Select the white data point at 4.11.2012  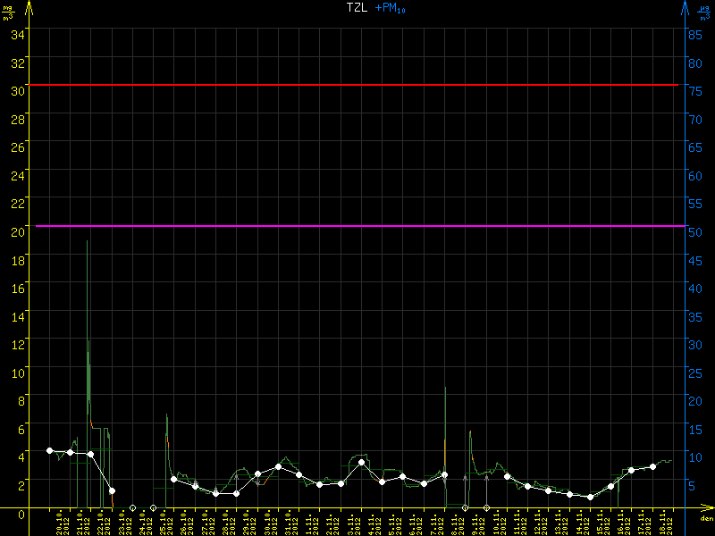[361, 463]
